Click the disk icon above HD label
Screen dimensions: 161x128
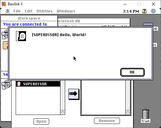click(x=148, y=24)
